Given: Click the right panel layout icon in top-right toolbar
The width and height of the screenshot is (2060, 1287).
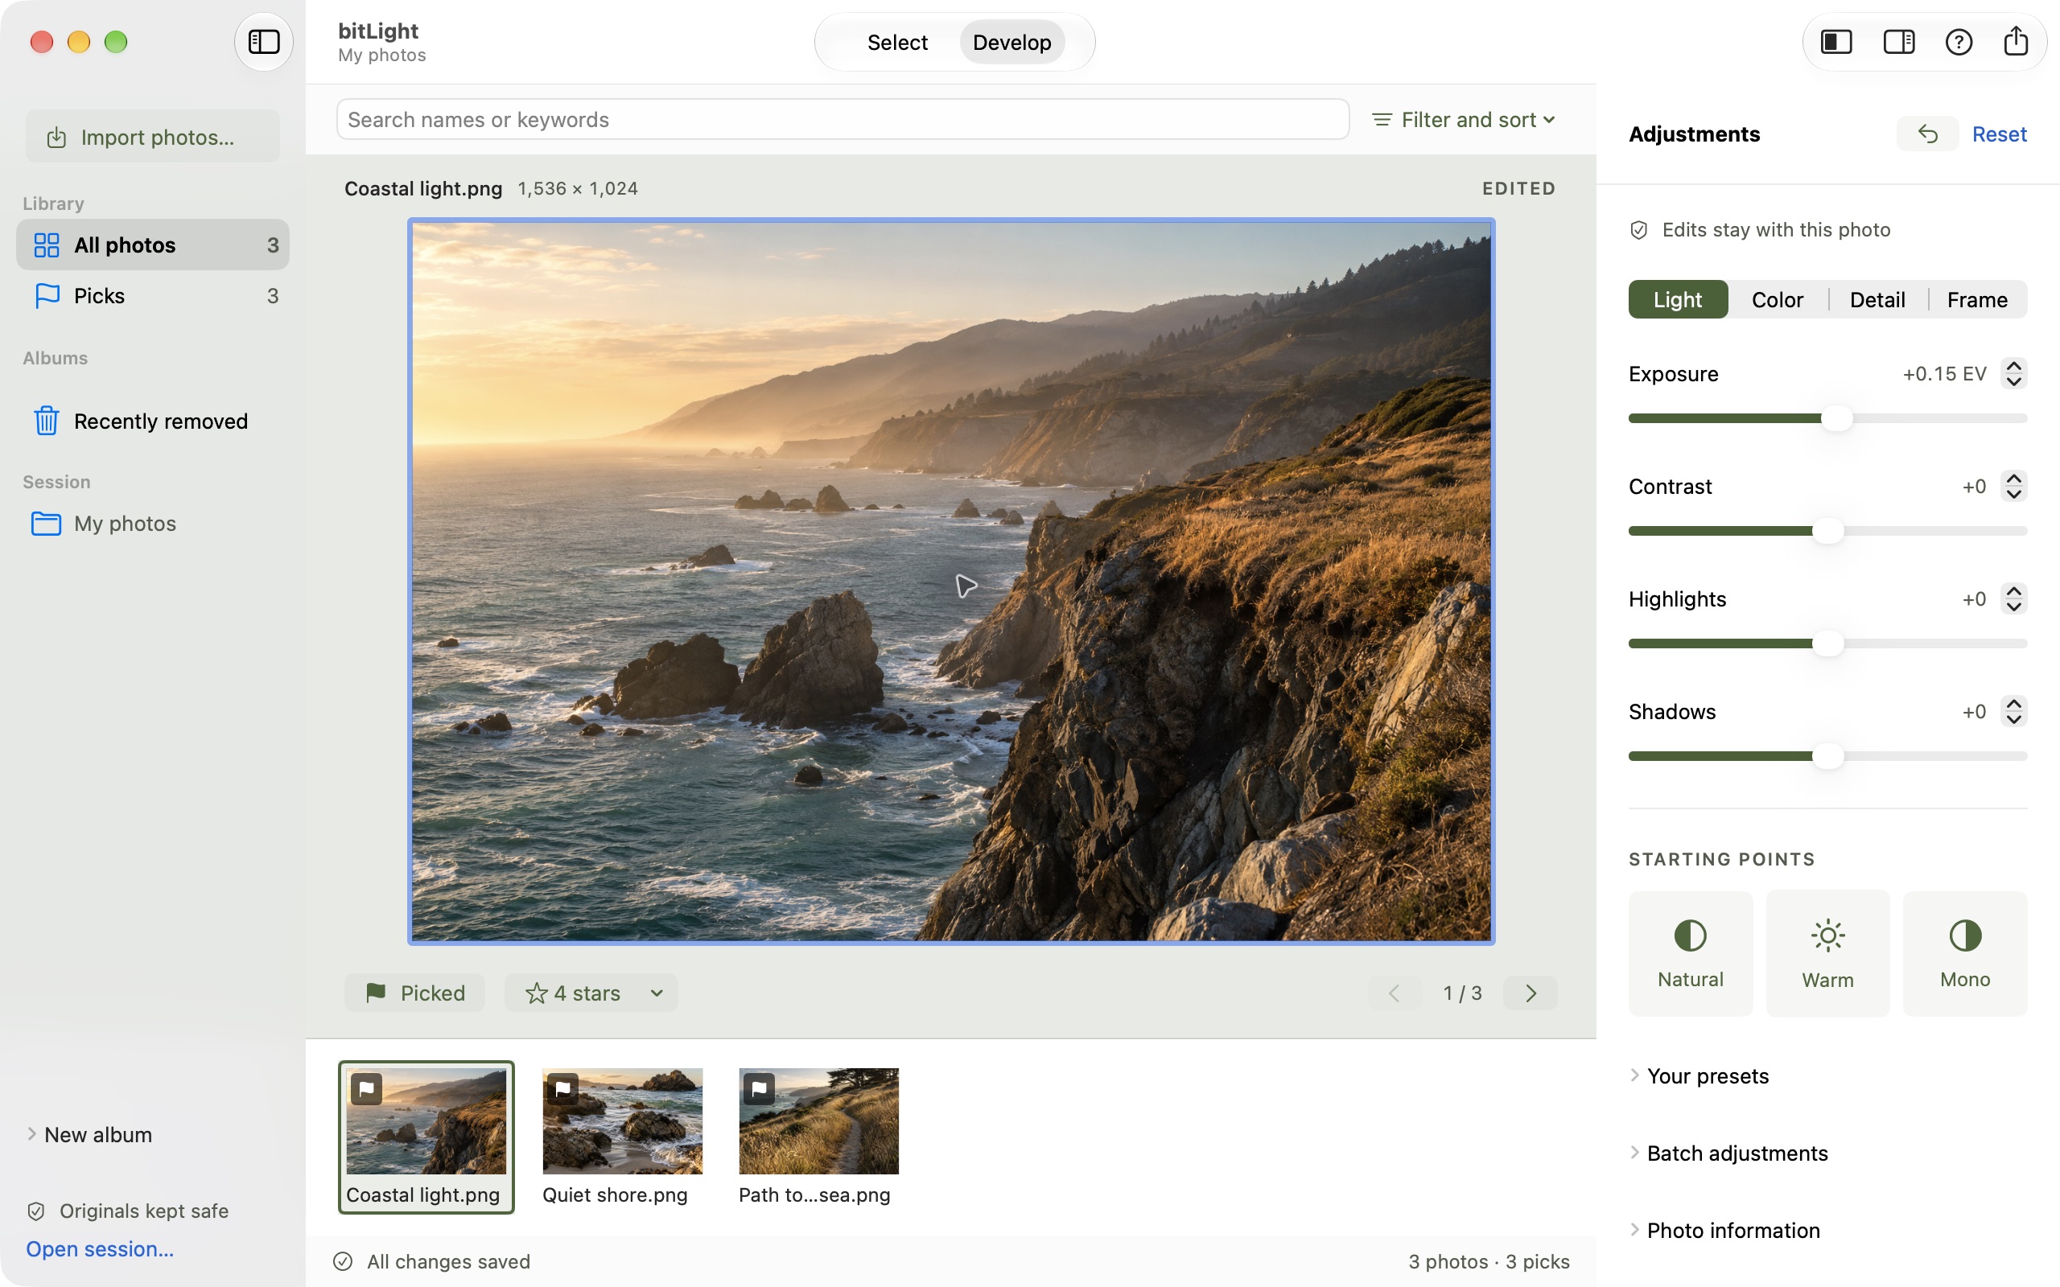Looking at the screenshot, I should (1898, 42).
